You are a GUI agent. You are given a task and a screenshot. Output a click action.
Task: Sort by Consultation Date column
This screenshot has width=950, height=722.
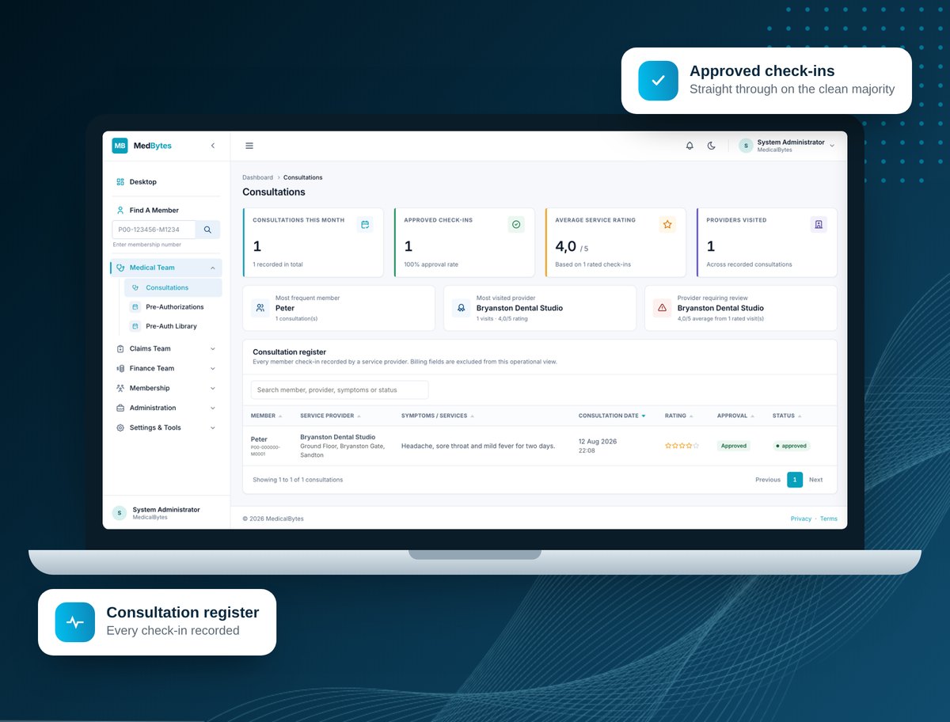[612, 416]
